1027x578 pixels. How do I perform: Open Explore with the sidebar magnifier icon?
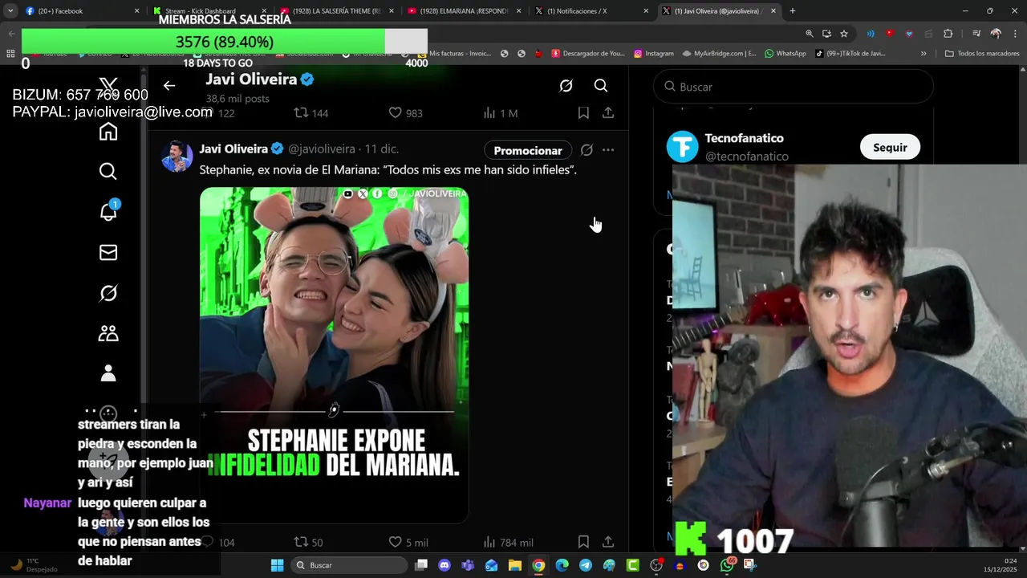pyautogui.click(x=108, y=172)
